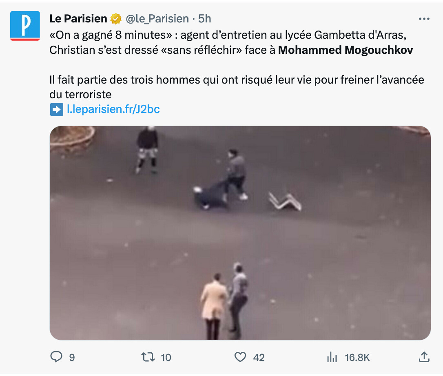Open the schoolyard image thumbnail

(x=240, y=233)
